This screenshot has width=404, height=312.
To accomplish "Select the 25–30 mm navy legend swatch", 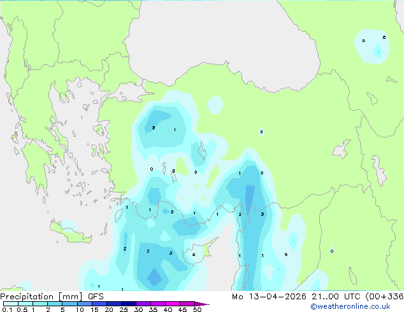I will [128, 304].
